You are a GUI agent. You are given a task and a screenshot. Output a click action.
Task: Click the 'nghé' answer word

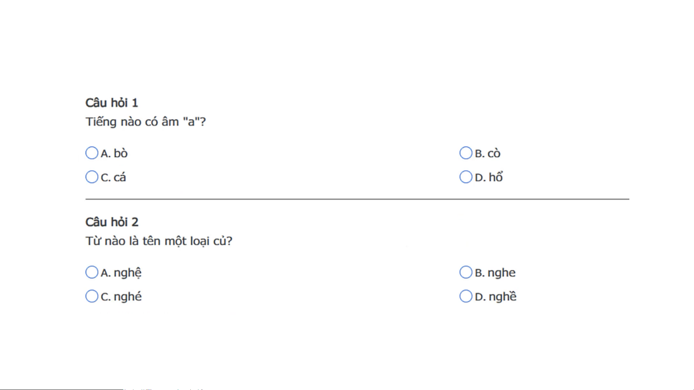(x=128, y=297)
